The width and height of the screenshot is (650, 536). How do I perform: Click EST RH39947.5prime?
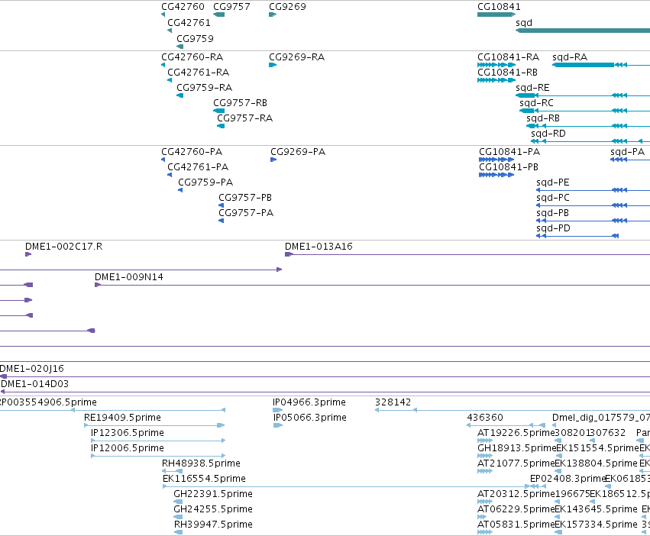point(213,525)
